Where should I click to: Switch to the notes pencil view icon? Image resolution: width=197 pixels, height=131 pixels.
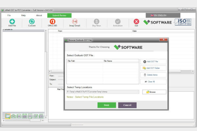tap(36, 116)
